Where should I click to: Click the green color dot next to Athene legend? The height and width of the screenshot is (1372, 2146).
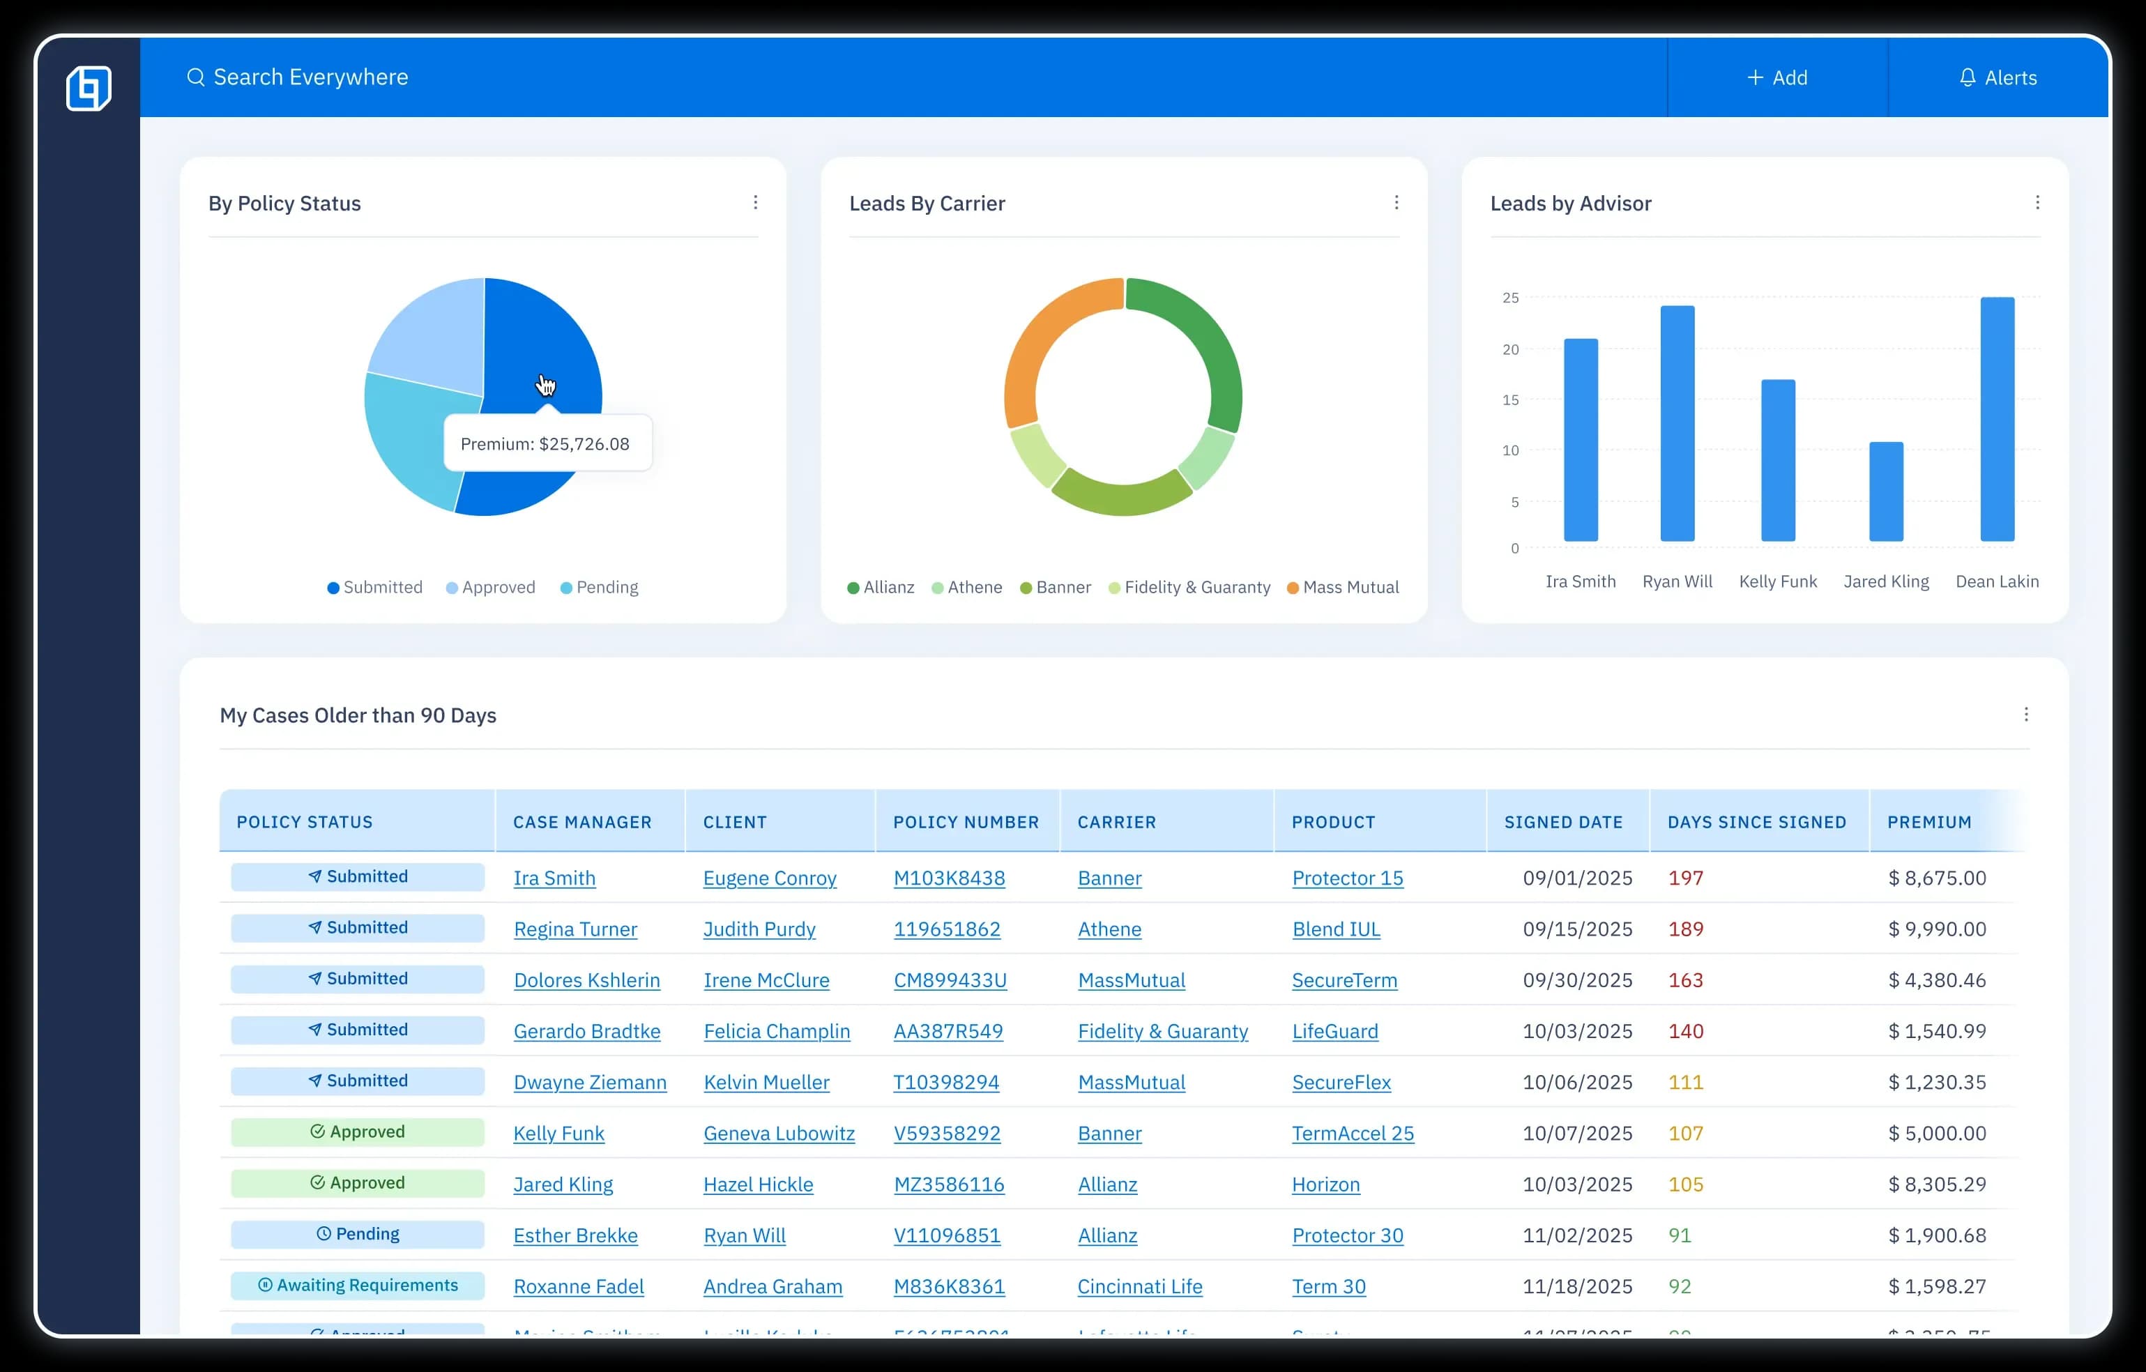click(x=938, y=587)
